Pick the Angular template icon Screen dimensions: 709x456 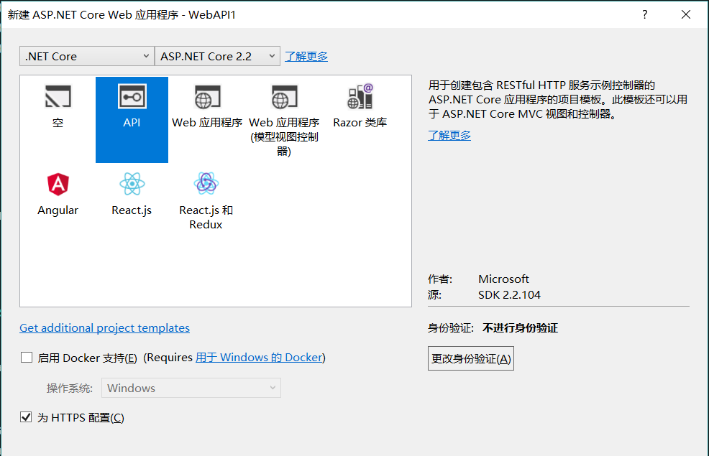58,185
